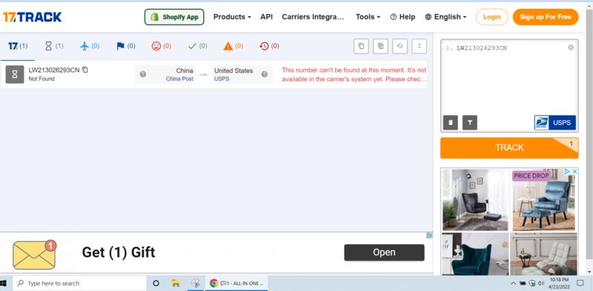This screenshot has width=593, height=291.
Task: Select the clock Expired tab
Action: point(269,46)
